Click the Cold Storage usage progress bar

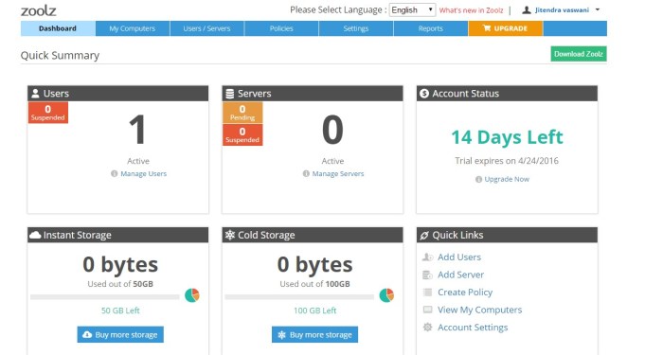299,297
